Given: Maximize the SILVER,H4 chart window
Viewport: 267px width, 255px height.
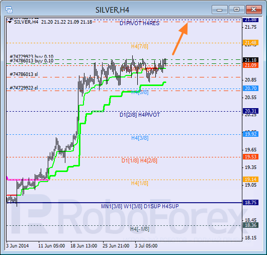Looking at the screenshot, I should click(236, 10).
